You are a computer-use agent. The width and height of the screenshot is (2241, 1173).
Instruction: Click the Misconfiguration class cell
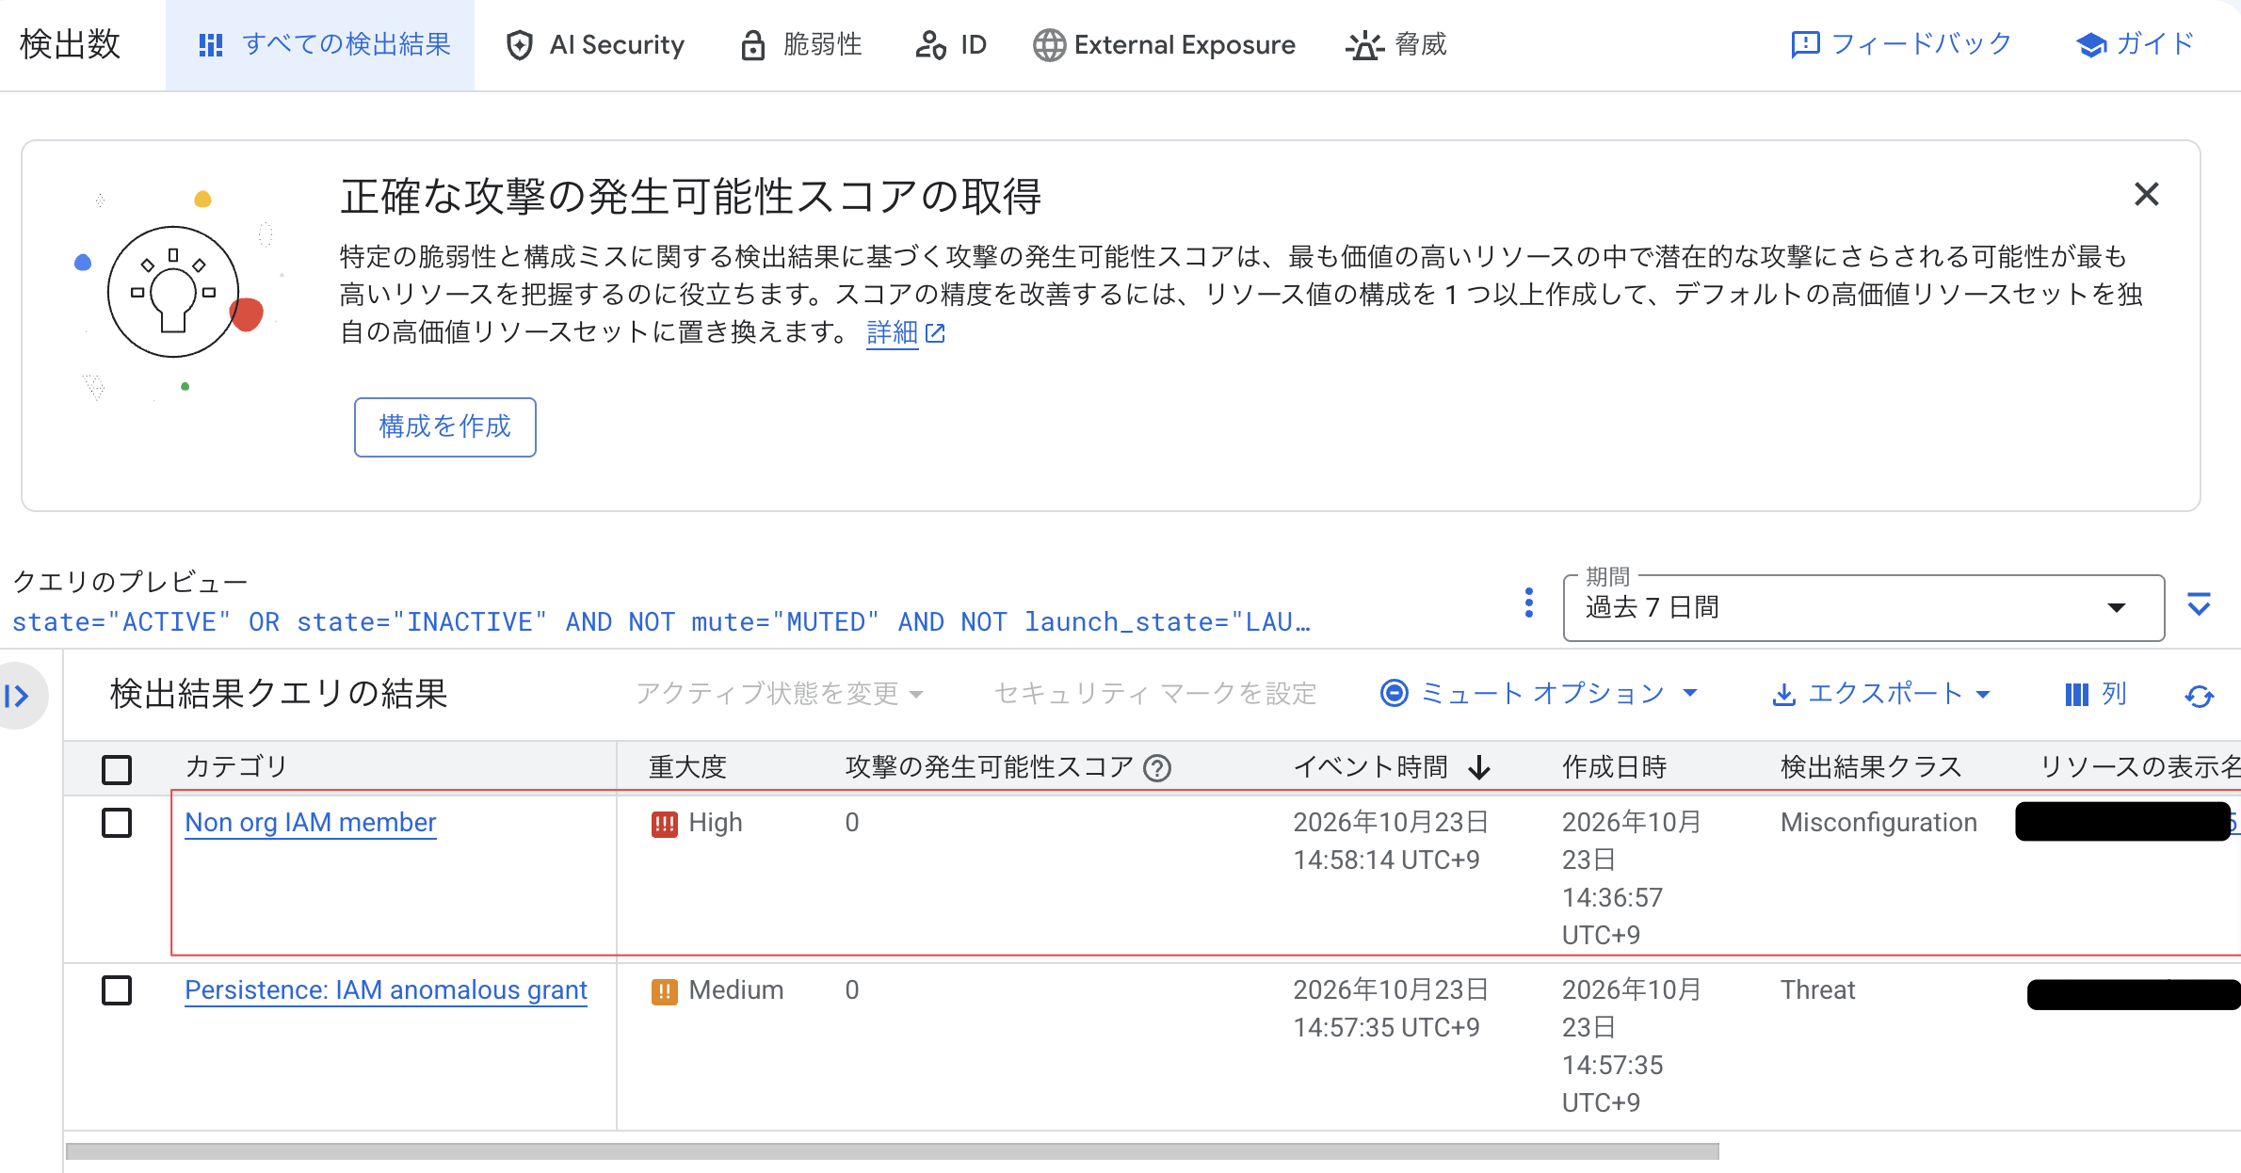(1878, 823)
